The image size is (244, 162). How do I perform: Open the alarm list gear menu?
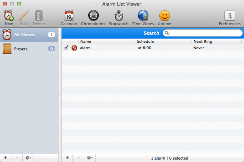[90, 158]
